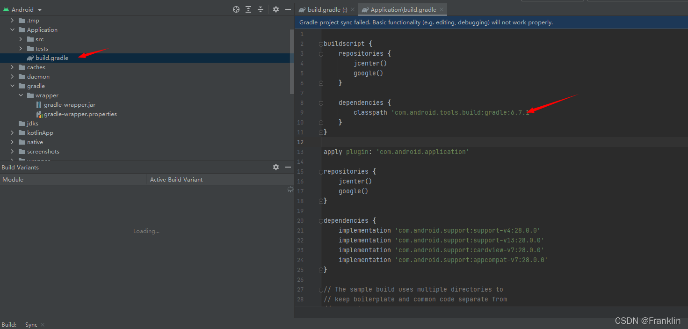Expand the src folder
The width and height of the screenshot is (688, 329).
click(21, 39)
